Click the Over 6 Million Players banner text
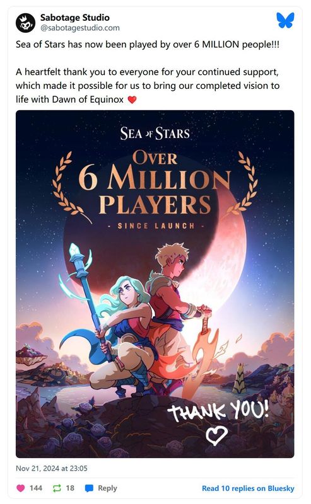 [155, 183]
